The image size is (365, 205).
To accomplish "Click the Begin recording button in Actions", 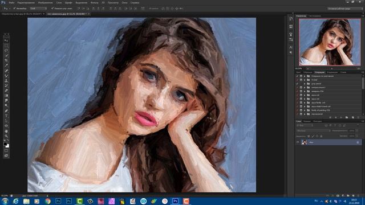I will coord(335,118).
